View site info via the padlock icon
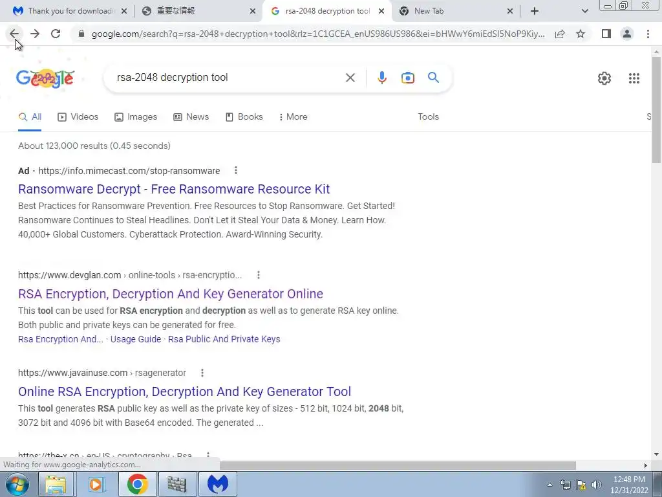Screen dimensions: 662x497 pos(81,34)
